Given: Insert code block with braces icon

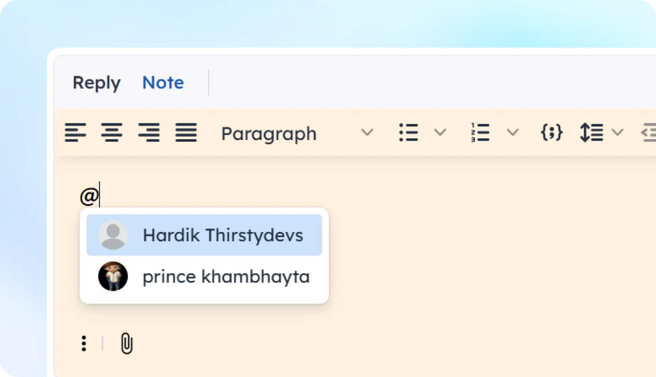Looking at the screenshot, I should point(552,132).
